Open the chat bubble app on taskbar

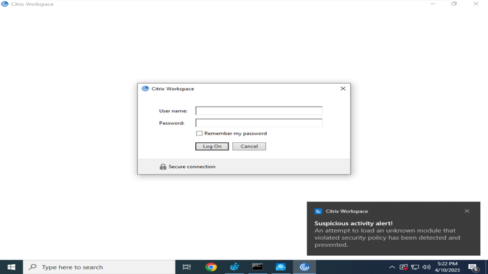pos(280,267)
